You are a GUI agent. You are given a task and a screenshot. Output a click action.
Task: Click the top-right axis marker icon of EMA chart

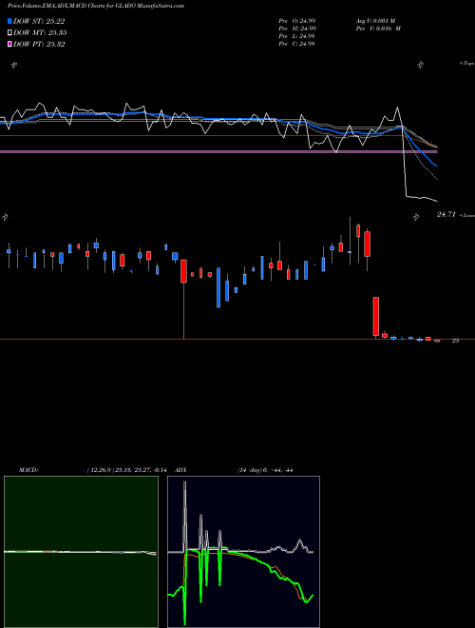(420, 65)
